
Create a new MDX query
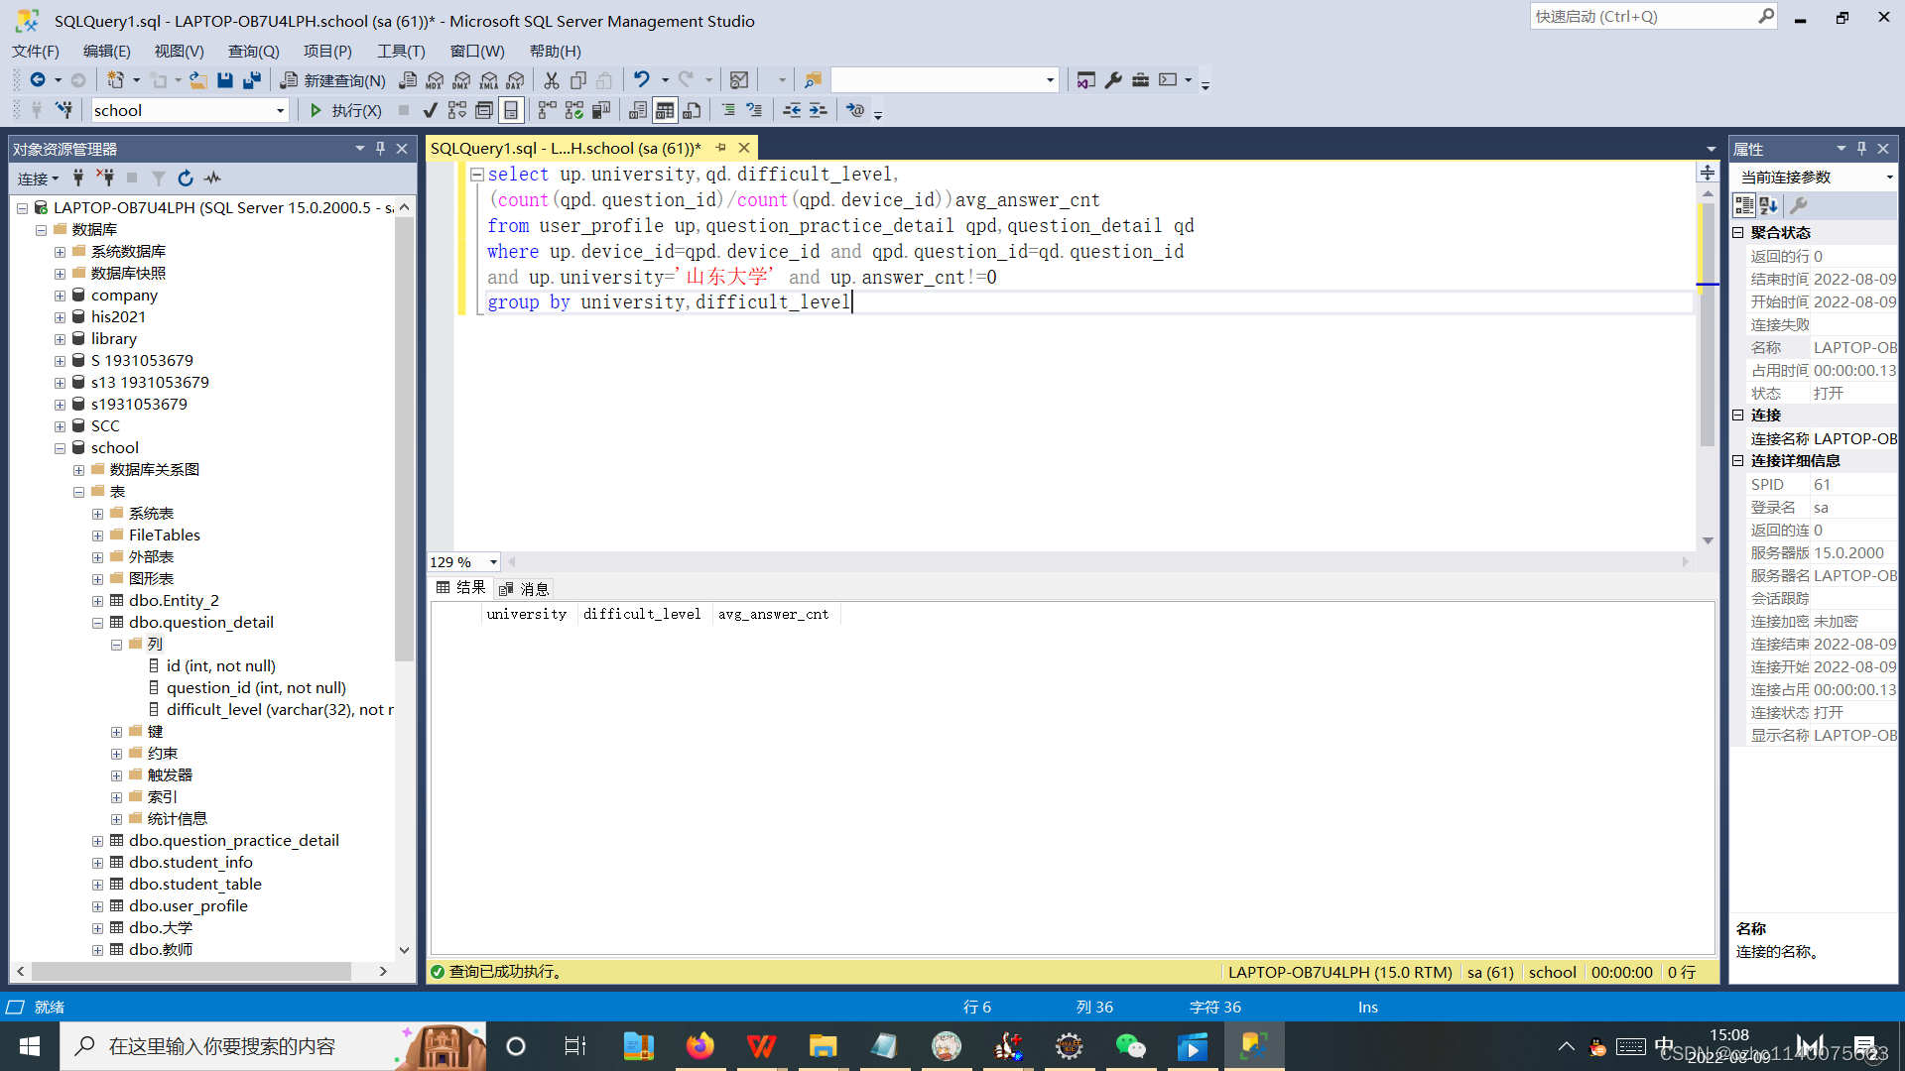click(434, 80)
